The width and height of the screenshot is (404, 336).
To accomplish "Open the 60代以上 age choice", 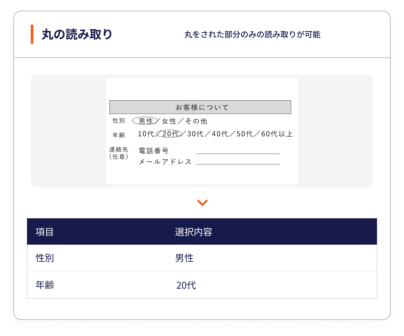I will pyautogui.click(x=277, y=134).
